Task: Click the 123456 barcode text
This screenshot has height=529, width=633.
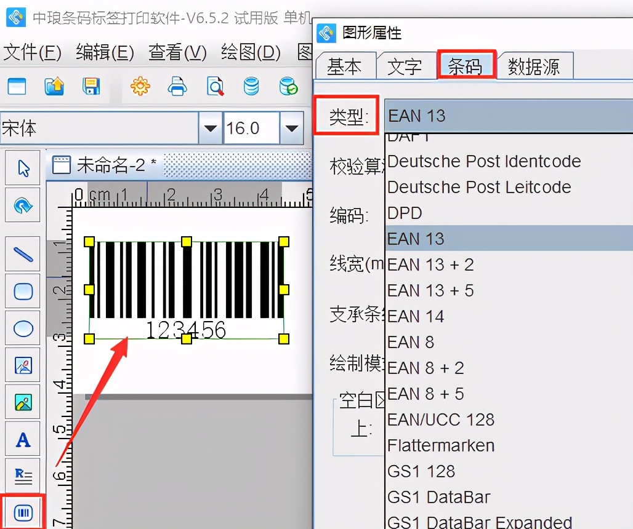Action: point(186,330)
